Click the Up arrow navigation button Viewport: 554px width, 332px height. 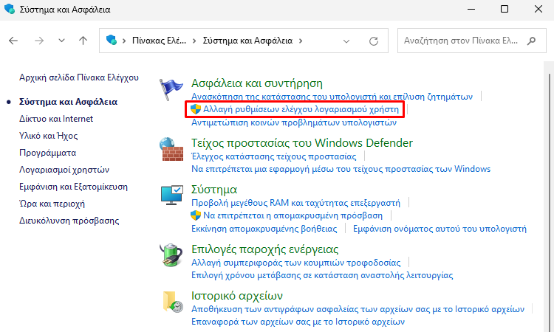point(83,40)
